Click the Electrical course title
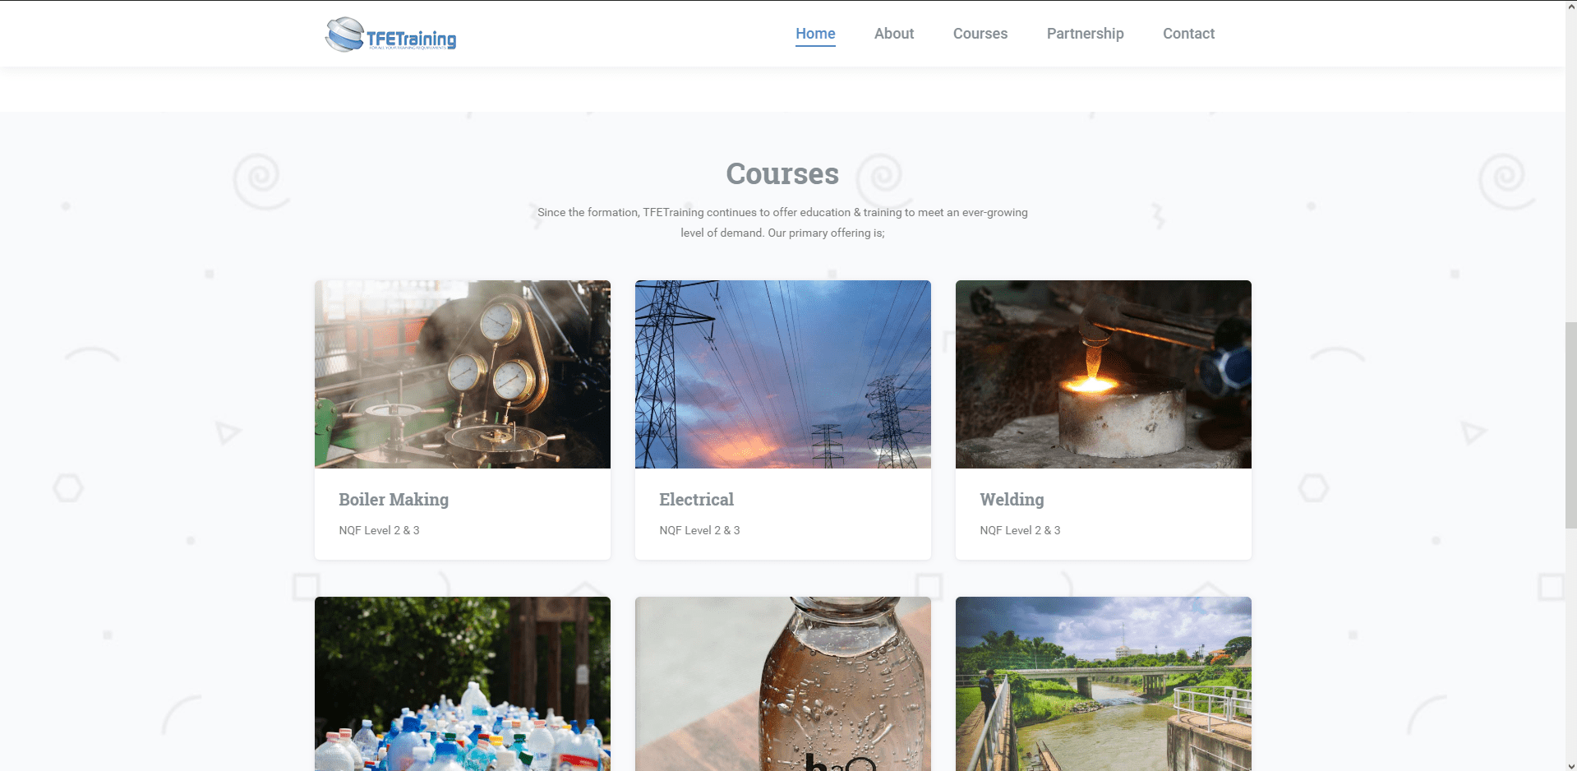The height and width of the screenshot is (771, 1577). coord(696,500)
